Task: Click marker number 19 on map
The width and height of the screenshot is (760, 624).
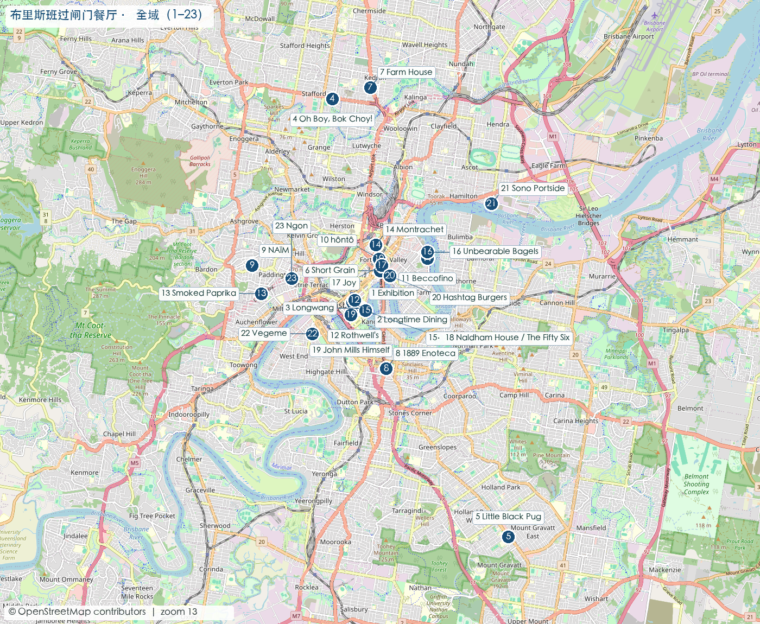Action: point(351,314)
